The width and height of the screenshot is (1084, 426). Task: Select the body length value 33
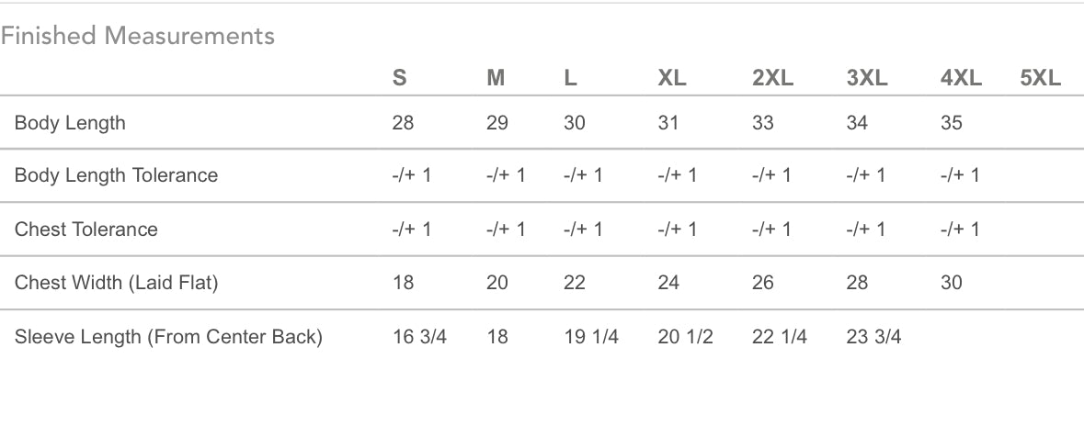pos(763,123)
